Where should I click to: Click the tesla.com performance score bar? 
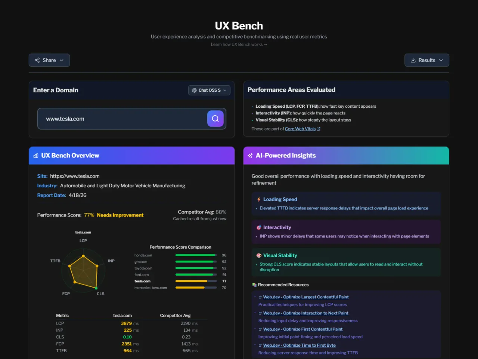(196, 281)
